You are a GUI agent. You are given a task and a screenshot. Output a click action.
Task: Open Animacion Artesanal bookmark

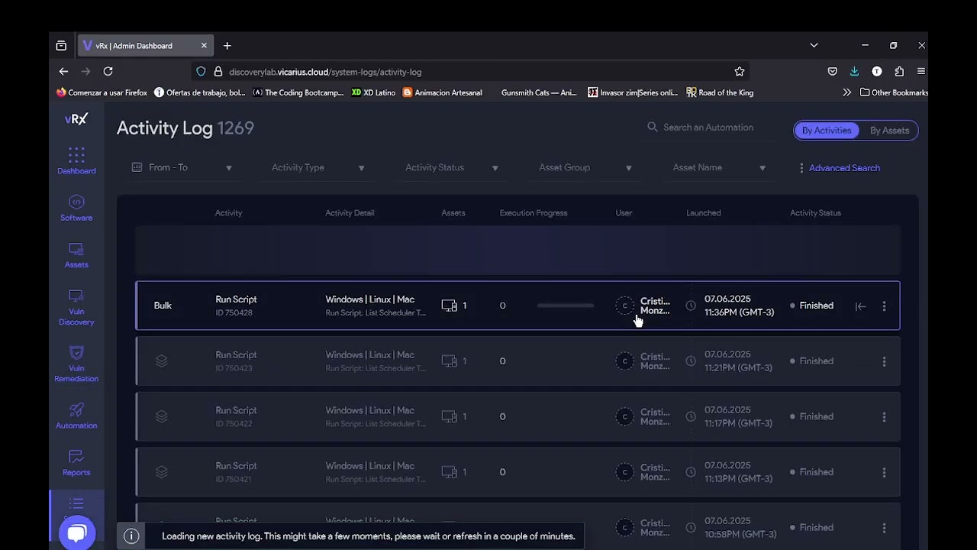443,92
